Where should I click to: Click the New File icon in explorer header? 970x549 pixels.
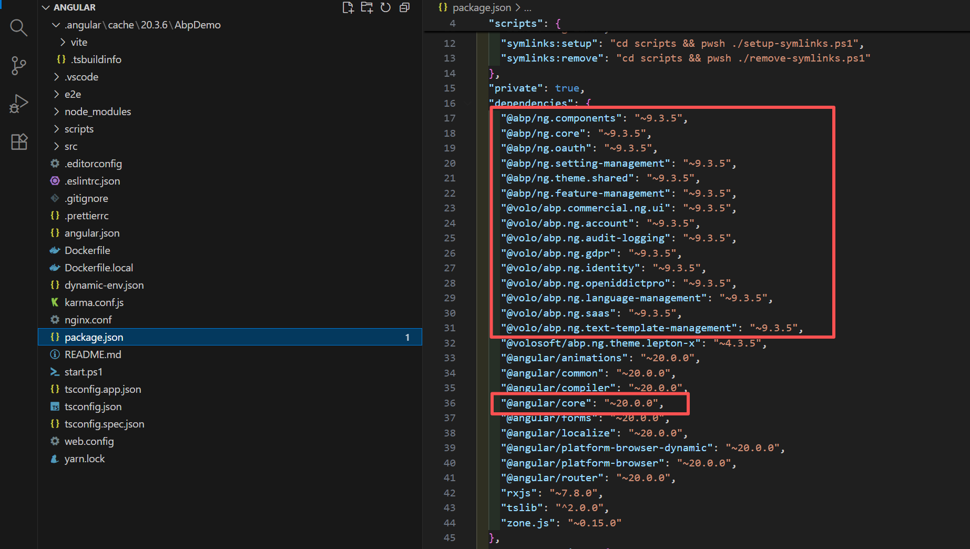348,7
